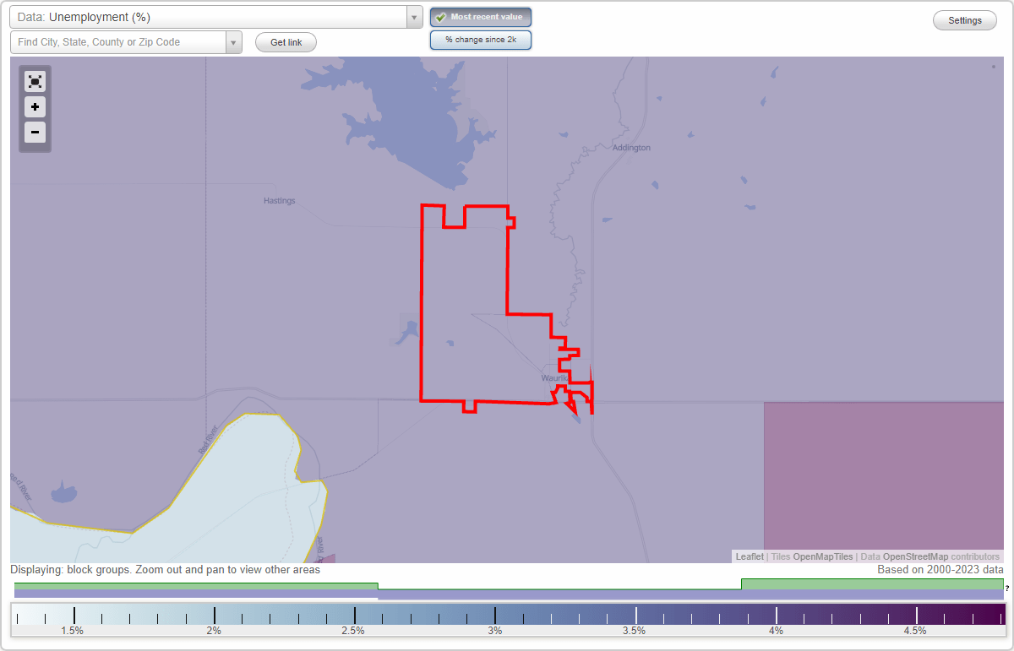Image resolution: width=1014 pixels, height=651 pixels.
Task: Click the 3% mark on the color scale
Action: click(x=494, y=614)
